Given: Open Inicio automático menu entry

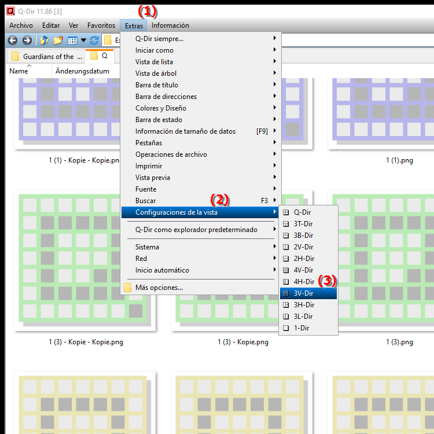Looking at the screenshot, I should (x=200, y=270).
